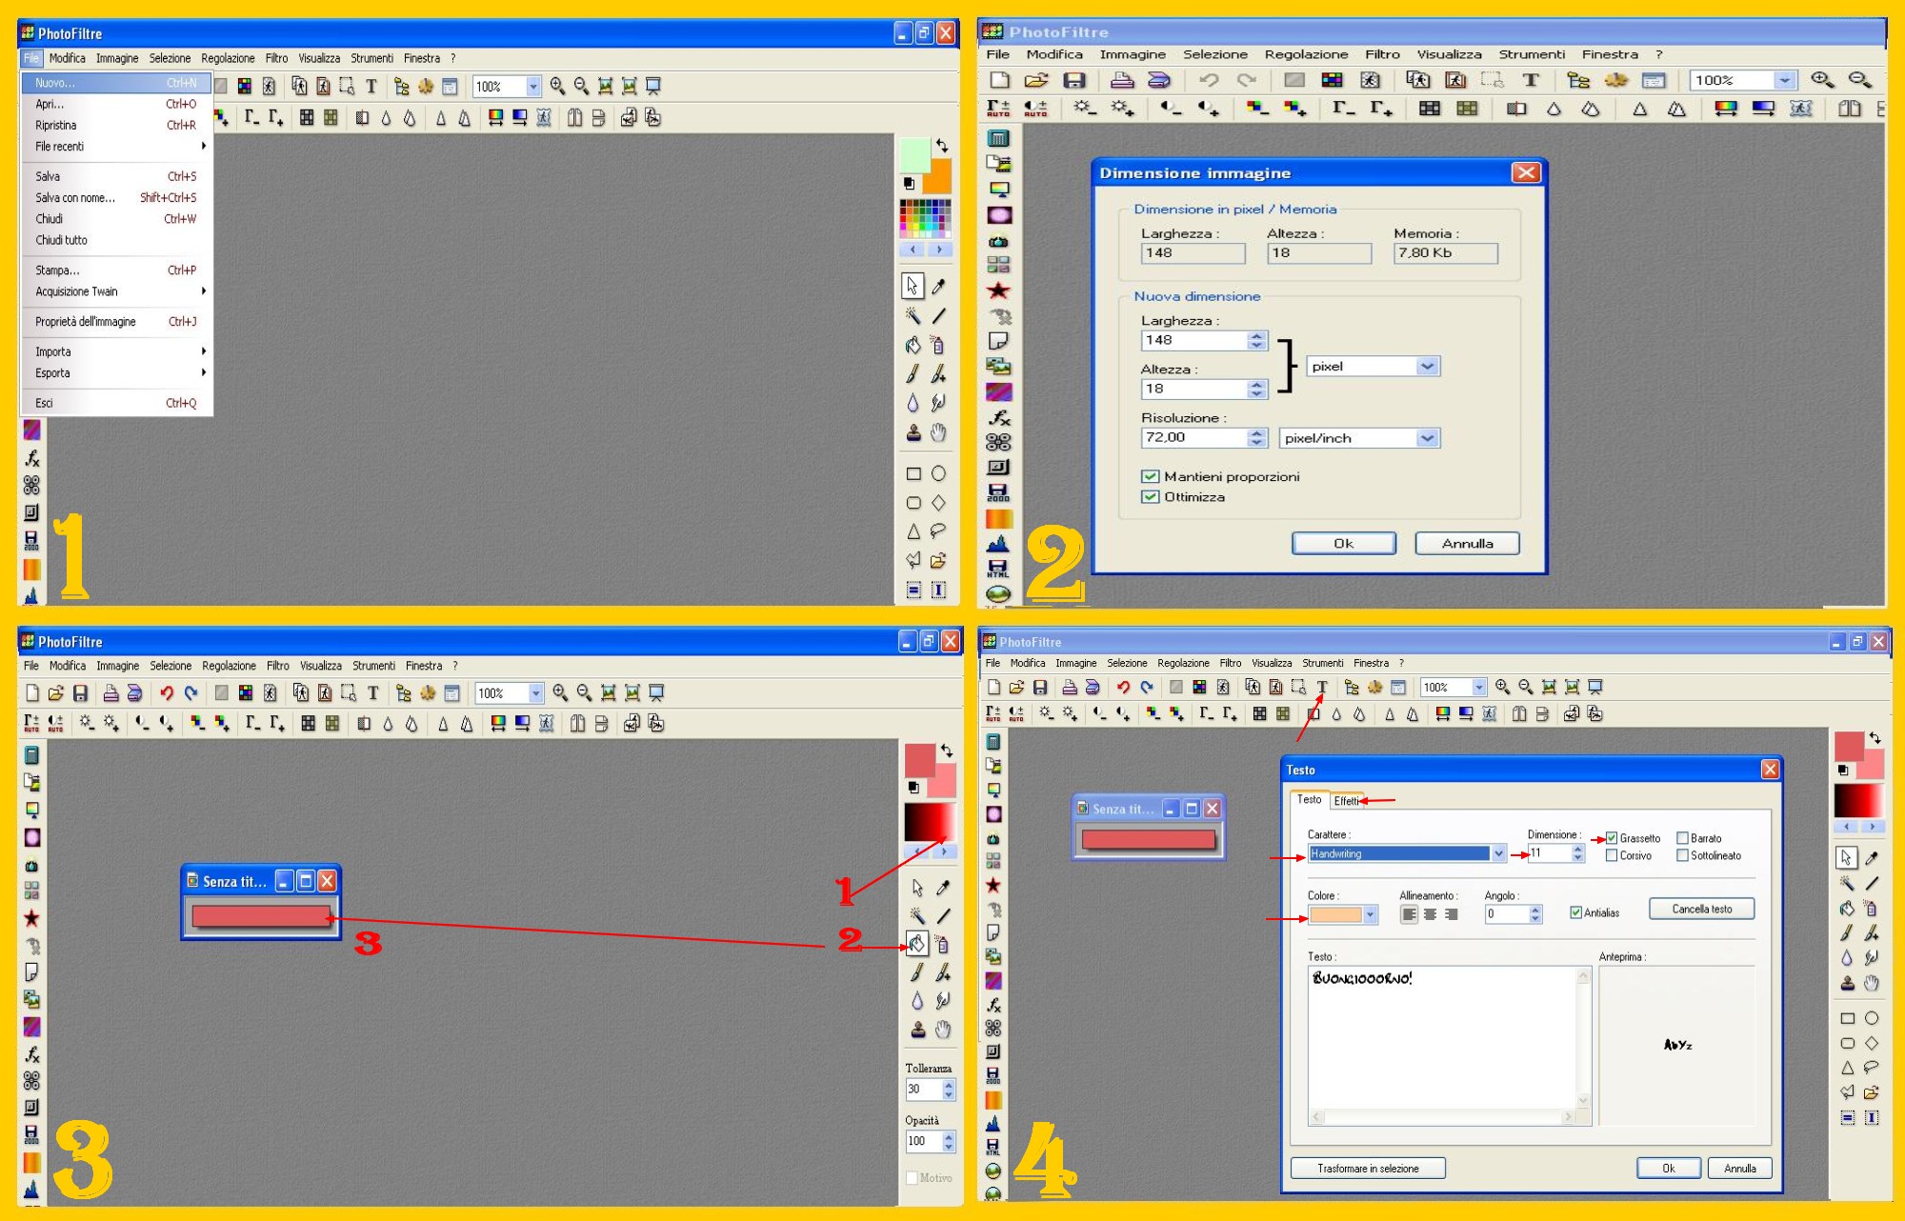
Task: Click left-align icon in Testo dialog
Action: pyautogui.click(x=1409, y=914)
